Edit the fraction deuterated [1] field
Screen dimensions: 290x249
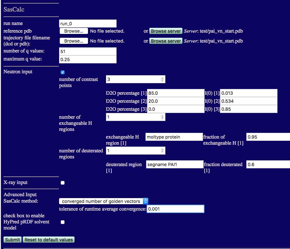(268, 165)
